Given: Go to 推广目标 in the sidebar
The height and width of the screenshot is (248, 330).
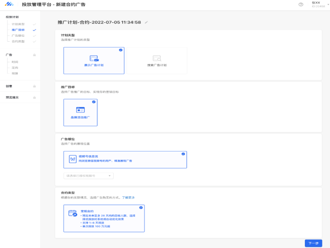Looking at the screenshot, I should click(x=18, y=30).
